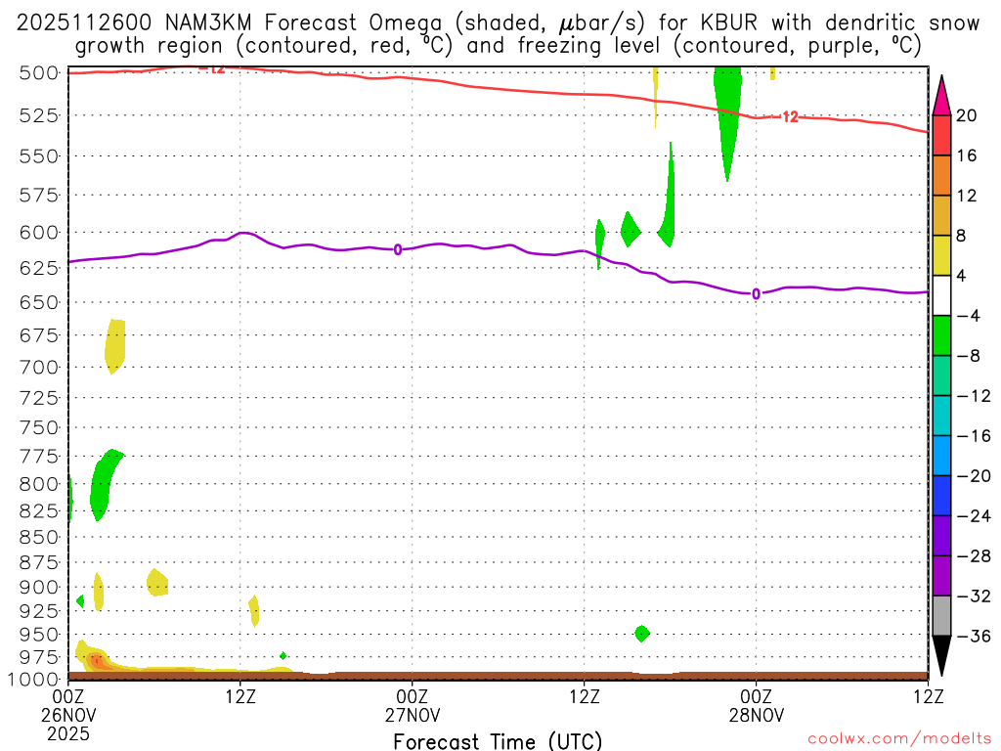Click the 900 pressure level label

coord(39,588)
